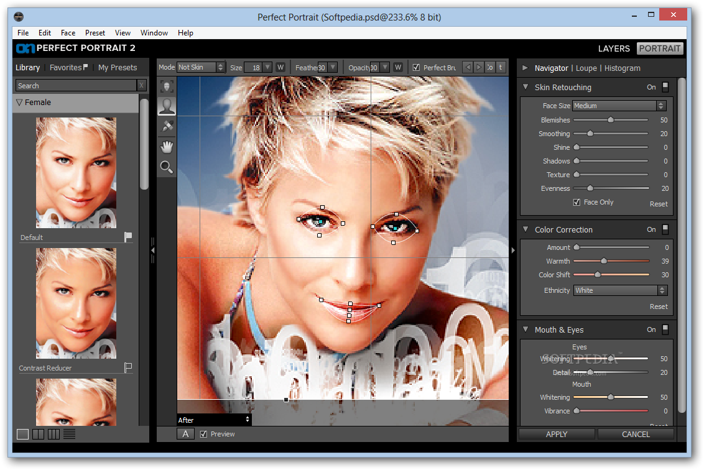Switch library to three column view
The image size is (704, 470).
pyautogui.click(x=53, y=434)
